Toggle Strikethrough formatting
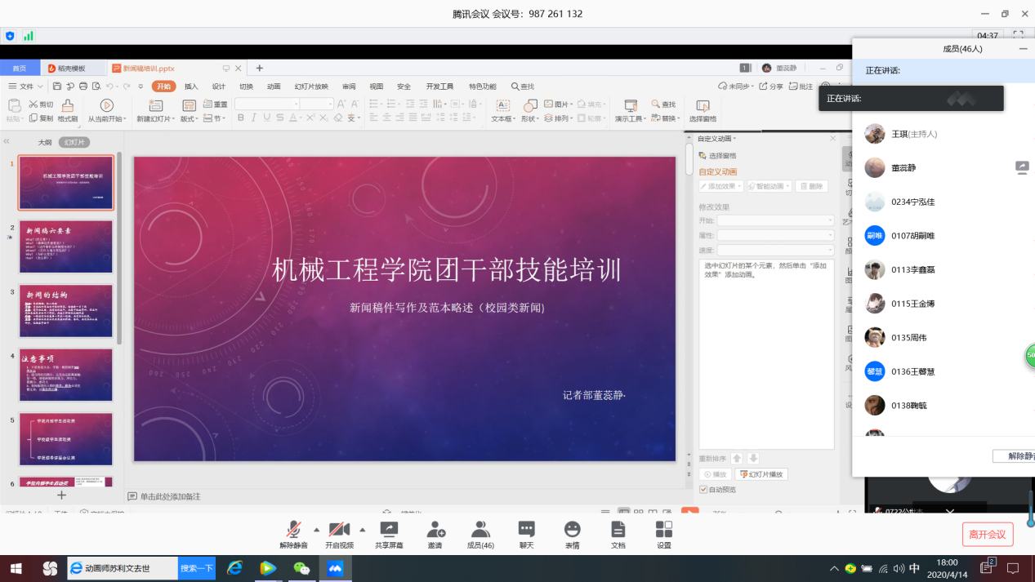Viewport: 1035px width, 582px height. point(279,118)
